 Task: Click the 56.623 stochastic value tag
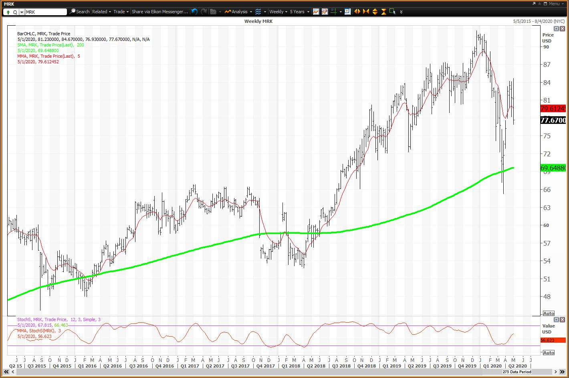click(553, 340)
